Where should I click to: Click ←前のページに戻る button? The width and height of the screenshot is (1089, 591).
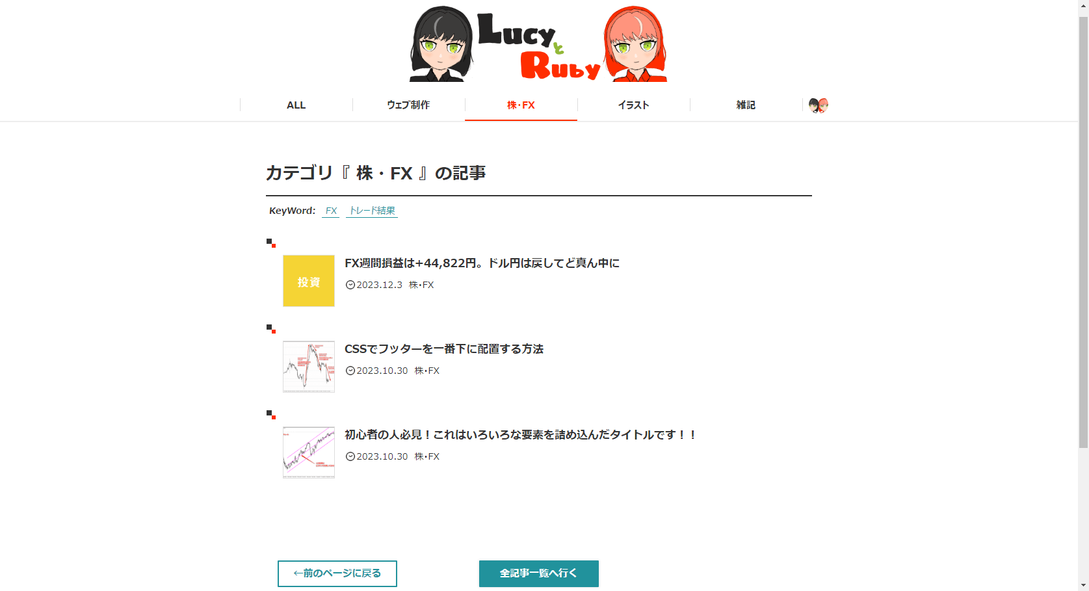(x=337, y=573)
